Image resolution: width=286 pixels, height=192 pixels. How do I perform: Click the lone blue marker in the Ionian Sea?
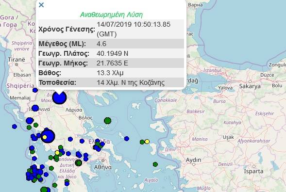click(15, 127)
